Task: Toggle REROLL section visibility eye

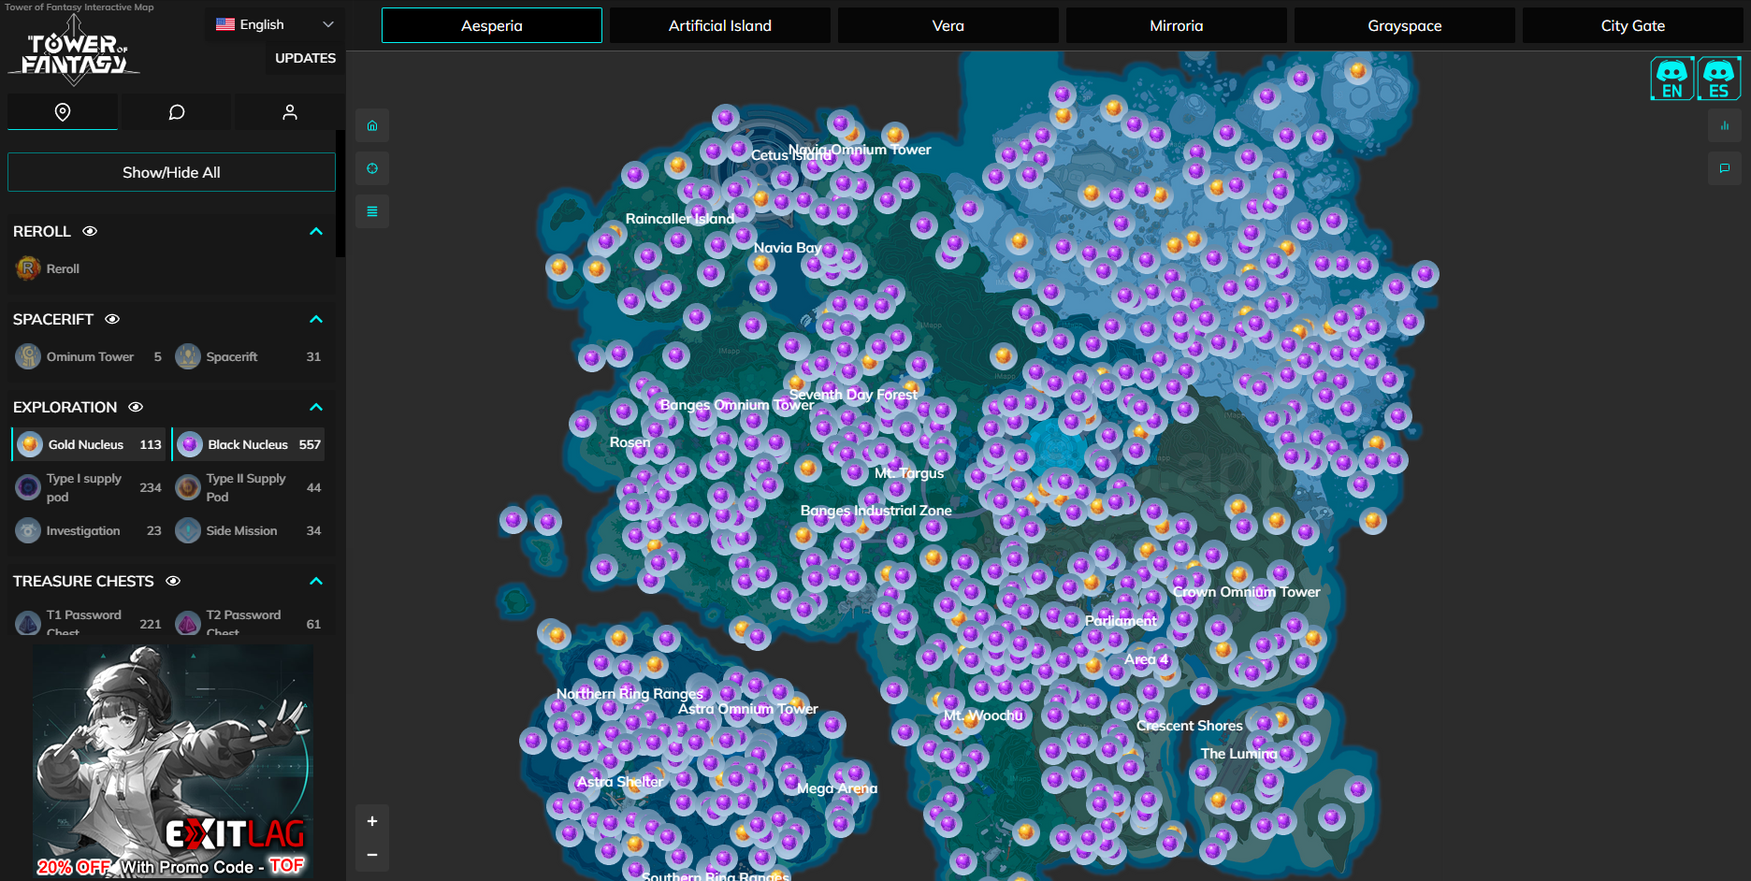Action: 90,231
